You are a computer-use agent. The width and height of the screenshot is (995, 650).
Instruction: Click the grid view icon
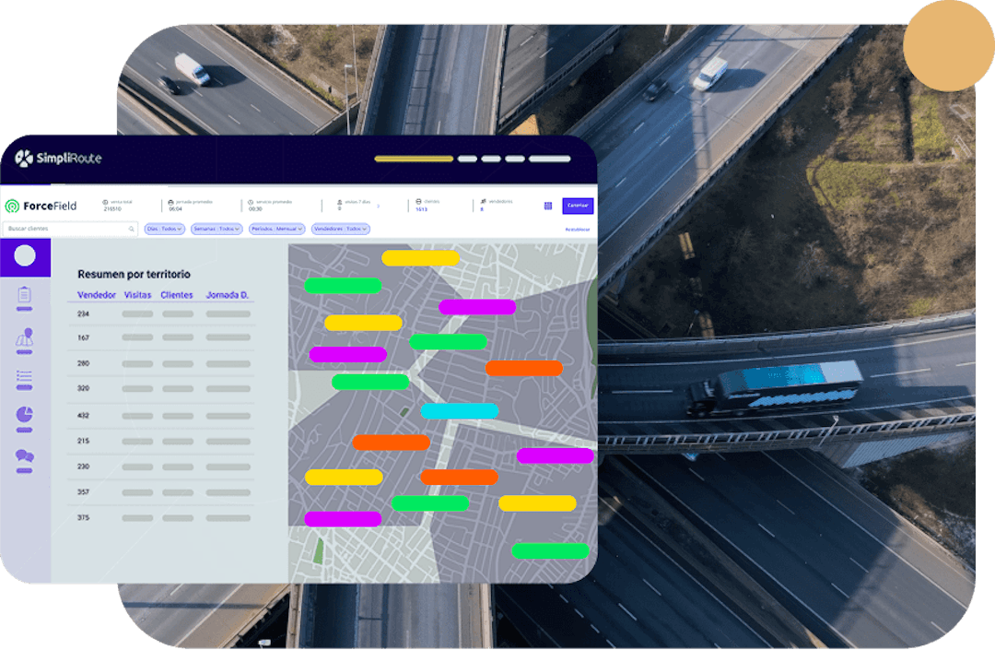(548, 206)
